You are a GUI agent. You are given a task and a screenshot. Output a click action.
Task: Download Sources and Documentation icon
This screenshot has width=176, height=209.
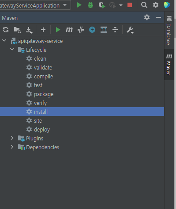tap(29, 30)
